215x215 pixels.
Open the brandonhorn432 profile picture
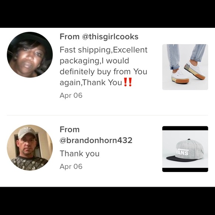point(30,148)
